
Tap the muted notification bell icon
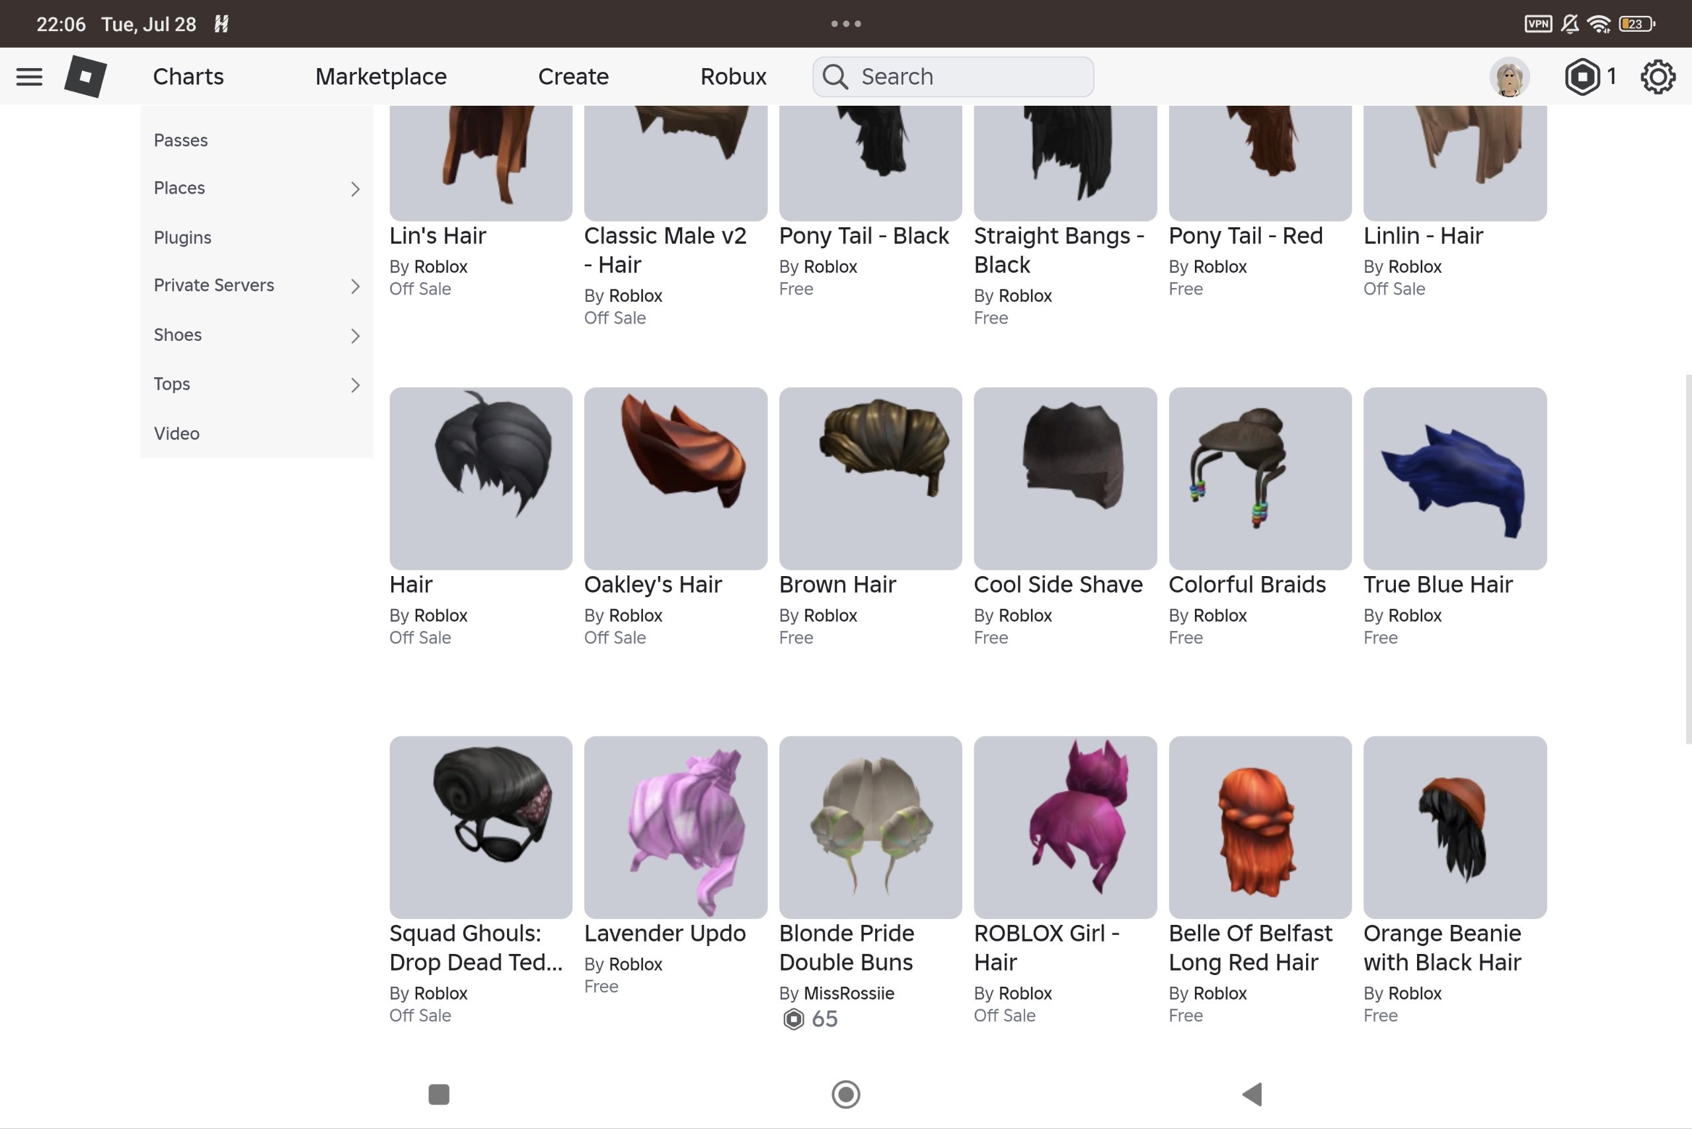coord(1570,24)
